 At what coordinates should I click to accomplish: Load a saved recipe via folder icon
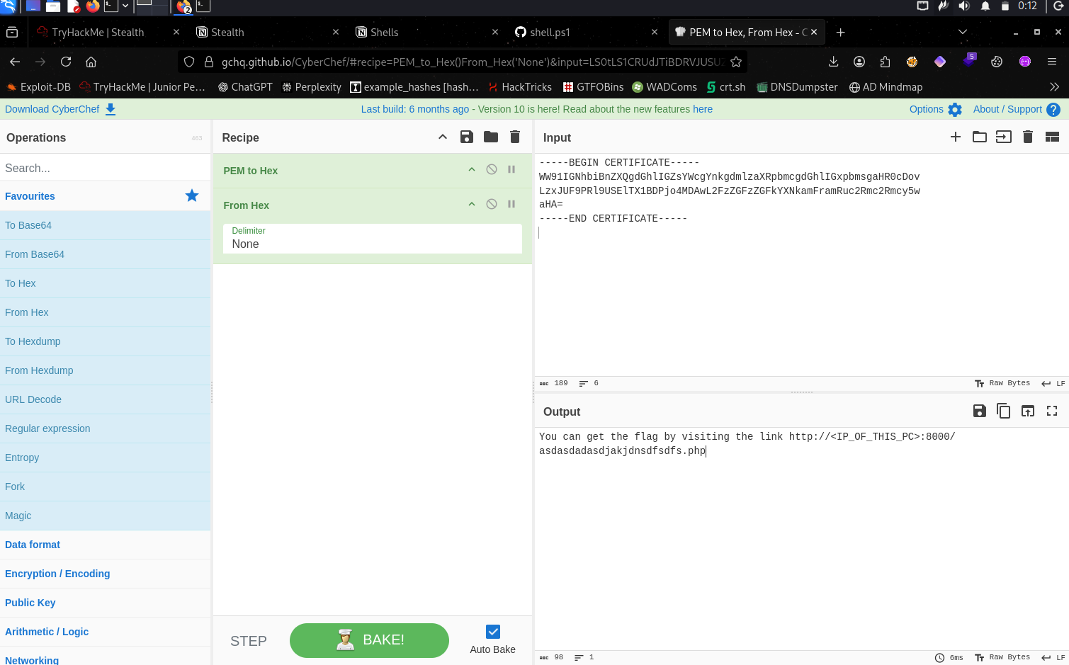click(491, 137)
